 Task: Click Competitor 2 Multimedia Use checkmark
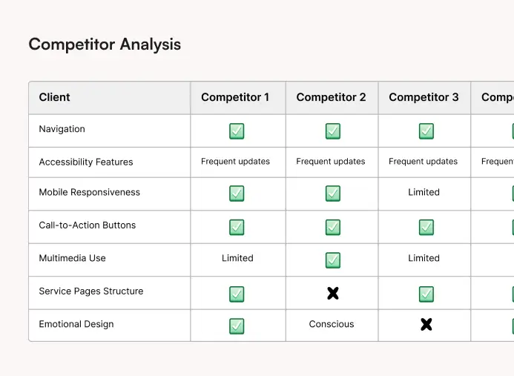pos(333,260)
